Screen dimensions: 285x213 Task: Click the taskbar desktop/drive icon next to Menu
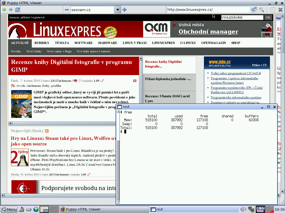click(x=21, y=209)
